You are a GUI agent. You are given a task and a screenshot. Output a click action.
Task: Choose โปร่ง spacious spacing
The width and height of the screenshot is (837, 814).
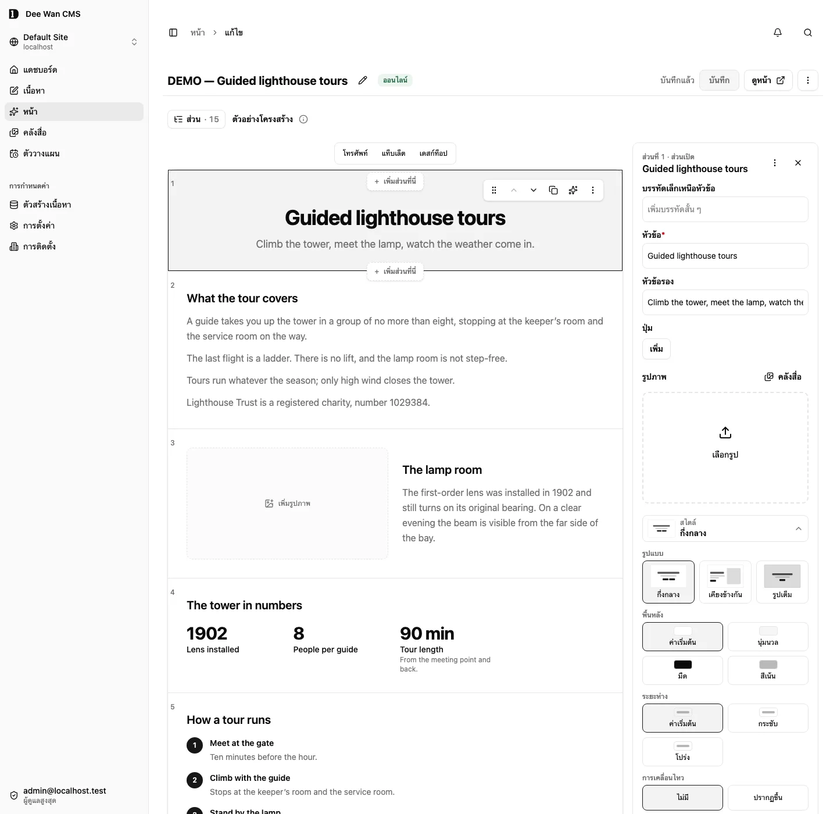pyautogui.click(x=682, y=752)
